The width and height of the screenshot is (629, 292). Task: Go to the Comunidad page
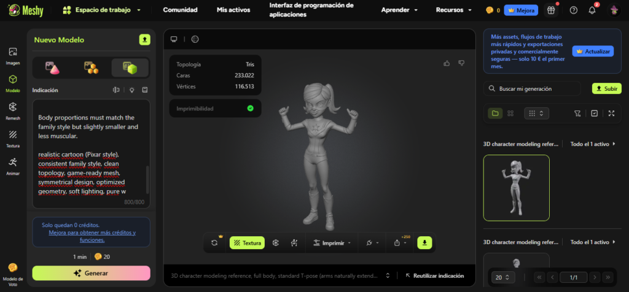pyautogui.click(x=180, y=10)
